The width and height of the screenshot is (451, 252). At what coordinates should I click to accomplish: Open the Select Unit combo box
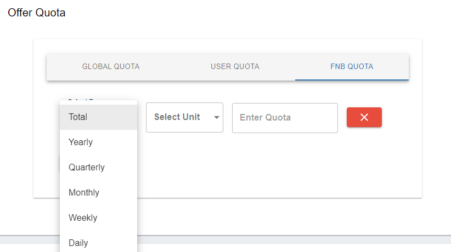[x=184, y=117]
